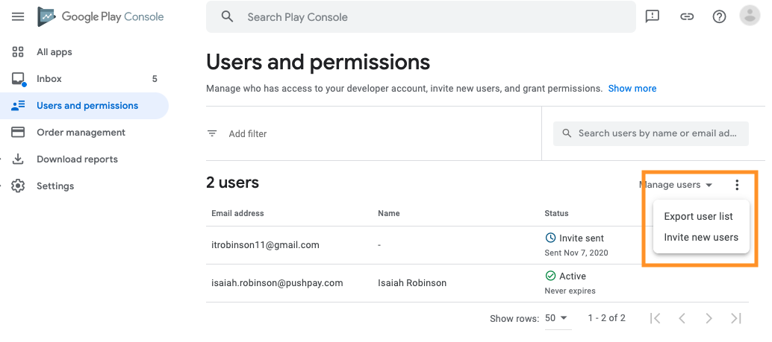Click the Google Play Console logo
The image size is (772, 342).
click(x=101, y=16)
